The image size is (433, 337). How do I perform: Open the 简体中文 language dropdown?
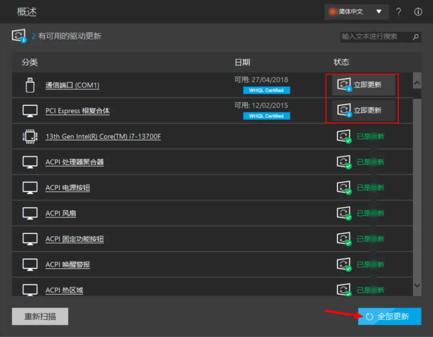(x=356, y=12)
